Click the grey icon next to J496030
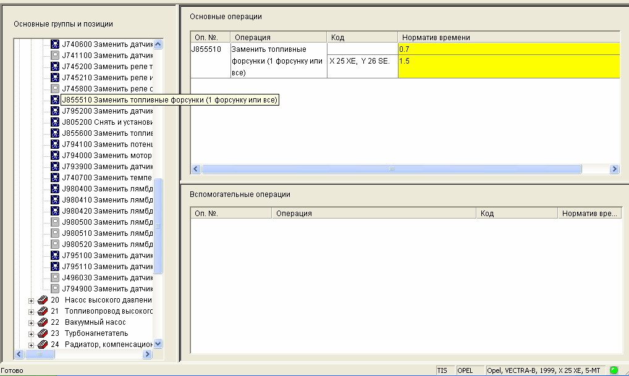 tap(55, 277)
